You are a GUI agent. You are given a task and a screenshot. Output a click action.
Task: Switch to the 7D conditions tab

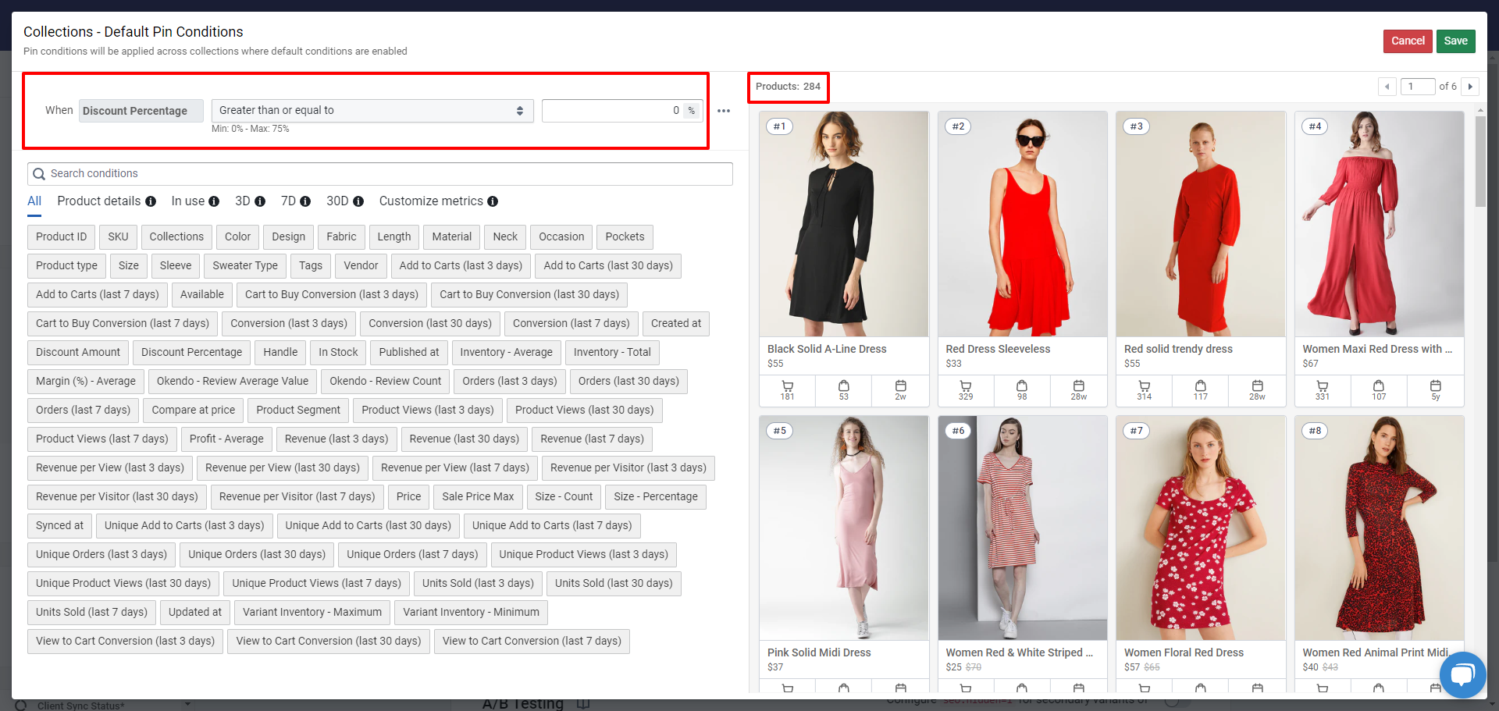(288, 201)
